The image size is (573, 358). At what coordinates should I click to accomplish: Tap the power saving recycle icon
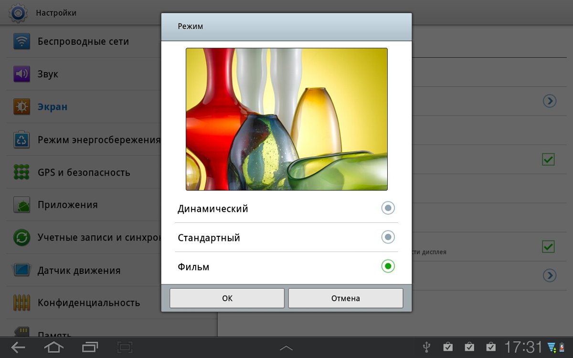[x=21, y=140]
